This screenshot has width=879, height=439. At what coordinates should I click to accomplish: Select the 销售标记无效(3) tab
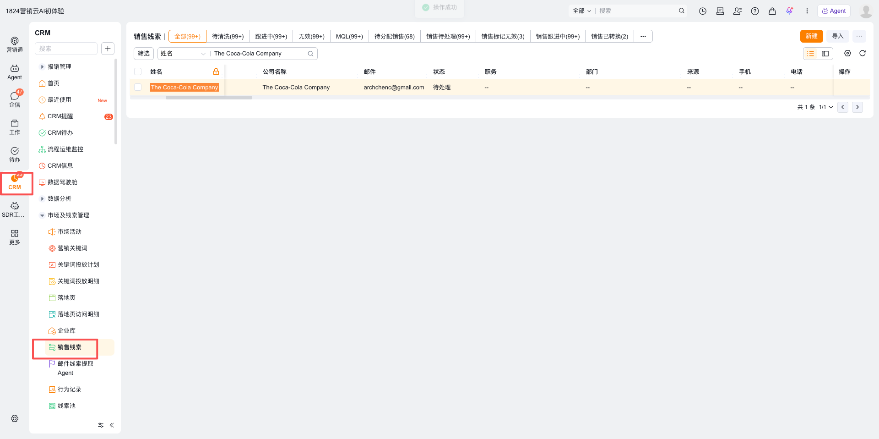coord(503,36)
